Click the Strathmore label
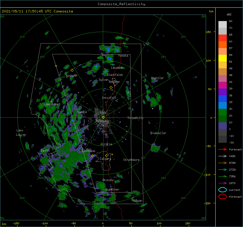 pos(131,160)
